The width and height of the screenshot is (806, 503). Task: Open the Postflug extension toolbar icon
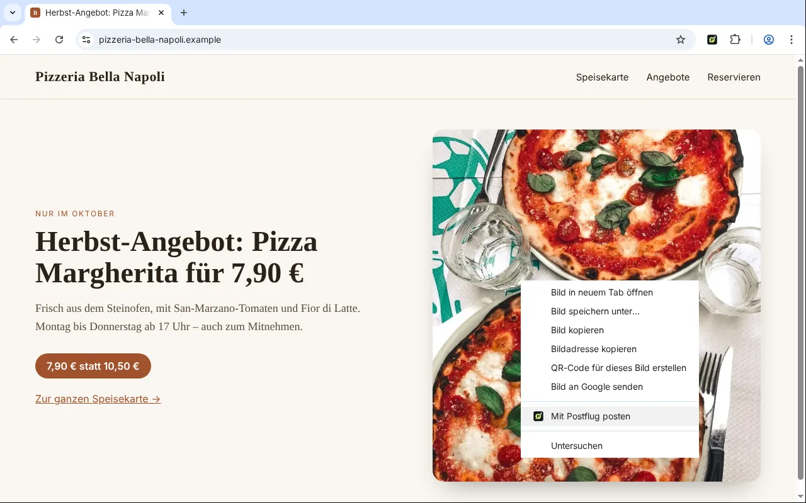click(x=712, y=40)
